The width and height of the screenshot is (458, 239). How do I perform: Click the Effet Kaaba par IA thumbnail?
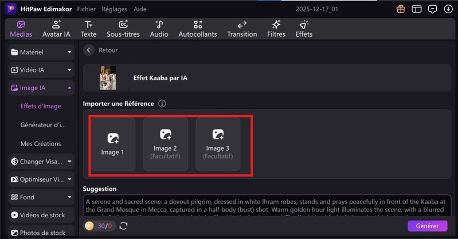[x=108, y=78]
